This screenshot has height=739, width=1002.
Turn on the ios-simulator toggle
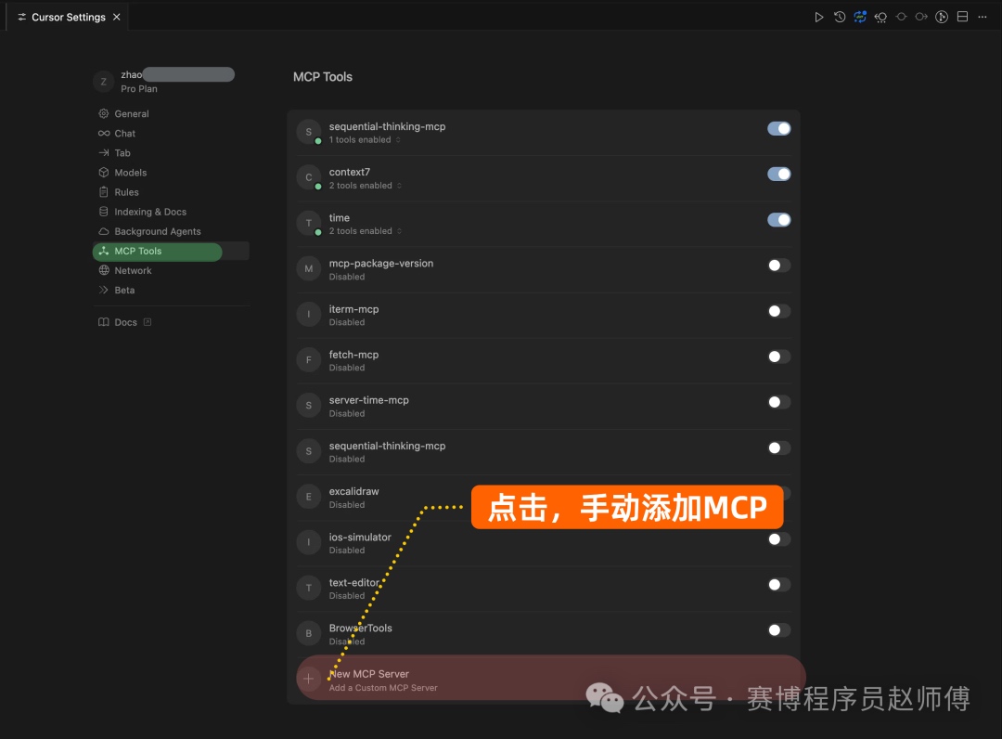(779, 538)
